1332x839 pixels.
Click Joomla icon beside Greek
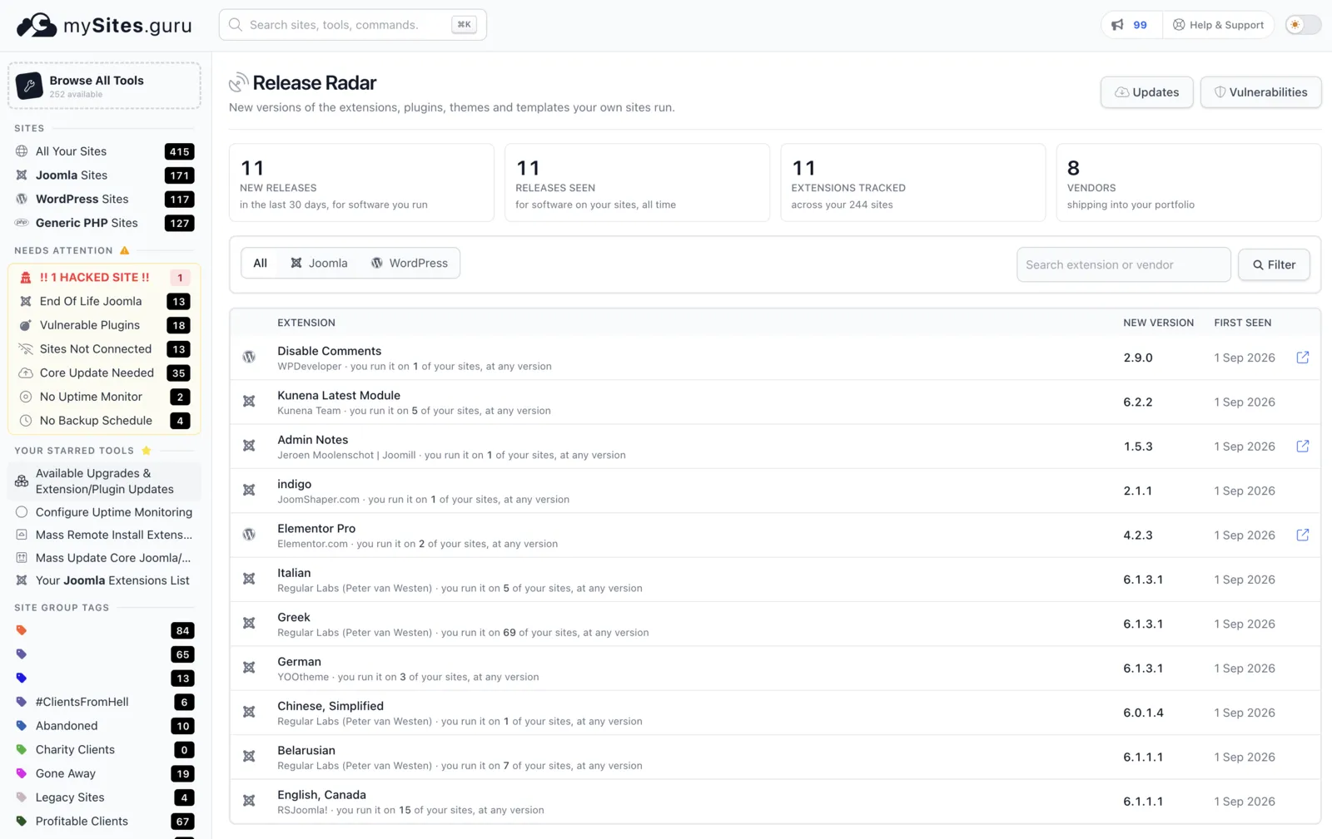pos(249,623)
